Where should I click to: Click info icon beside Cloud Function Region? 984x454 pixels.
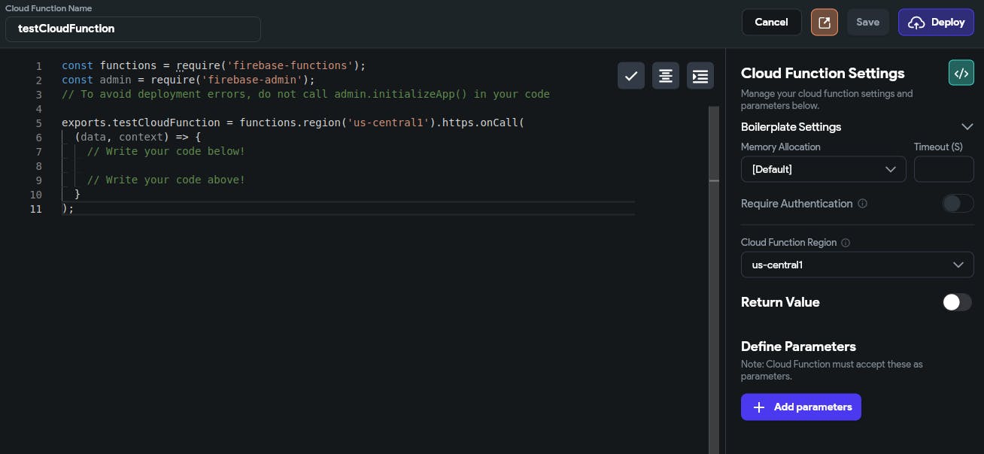tap(846, 243)
